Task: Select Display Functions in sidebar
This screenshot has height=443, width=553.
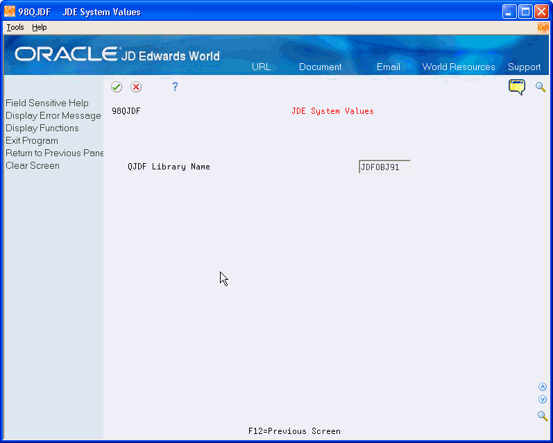Action: click(x=42, y=128)
